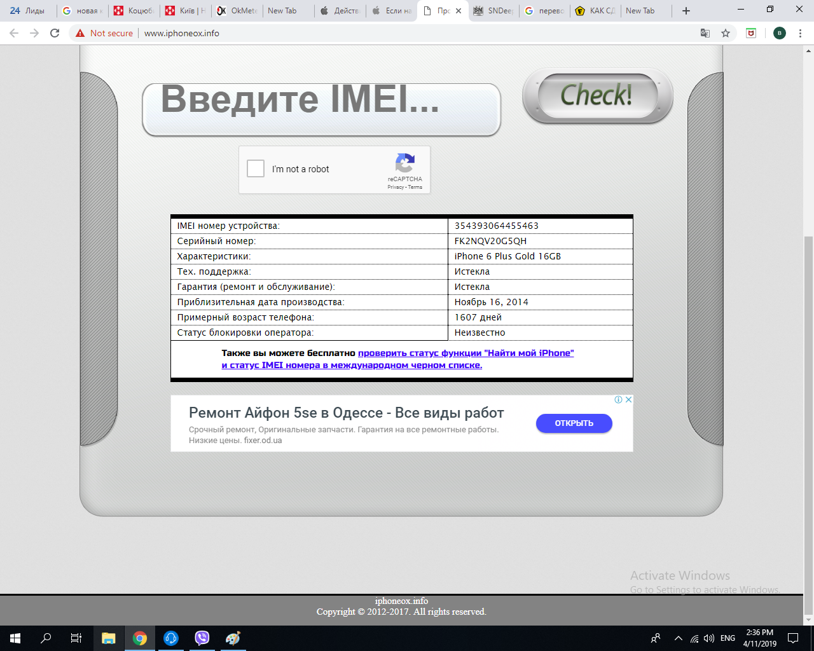This screenshot has width=814, height=651.
Task: Switch to the КАК СД tab
Action: (x=595, y=11)
